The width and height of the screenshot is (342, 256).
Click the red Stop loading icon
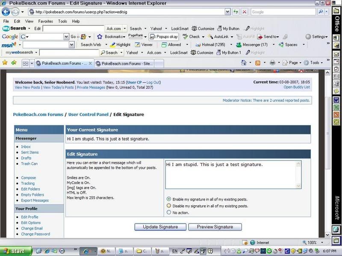[x=245, y=12]
